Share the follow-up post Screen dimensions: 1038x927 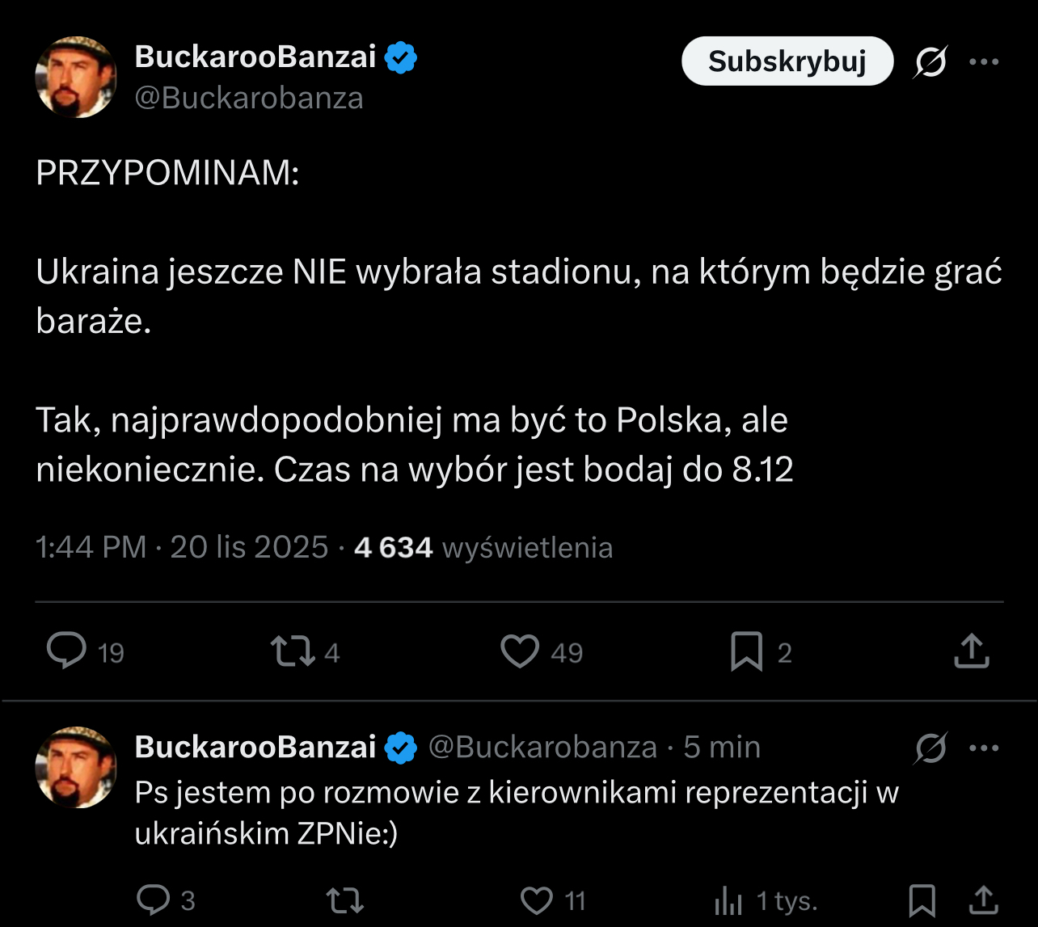tap(983, 900)
